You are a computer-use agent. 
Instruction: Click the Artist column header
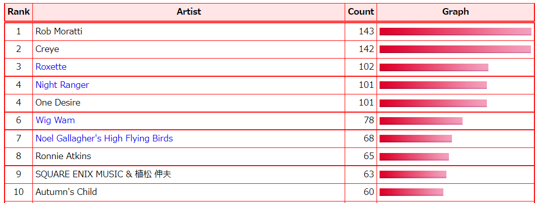pos(189,12)
